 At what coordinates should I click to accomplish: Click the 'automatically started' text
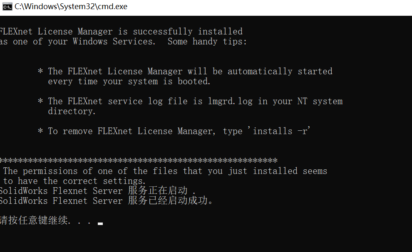pyautogui.click(x=280, y=71)
